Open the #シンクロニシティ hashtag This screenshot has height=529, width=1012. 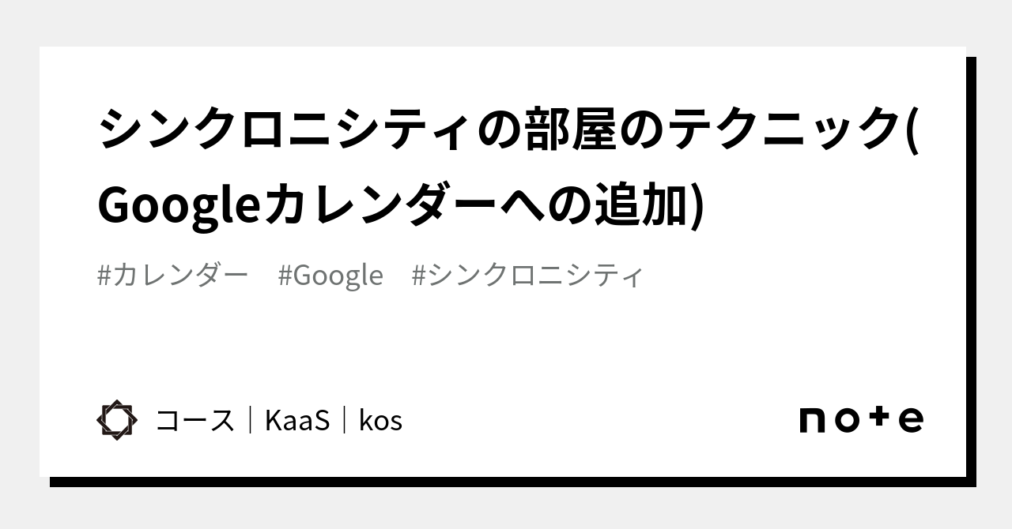pos(528,276)
